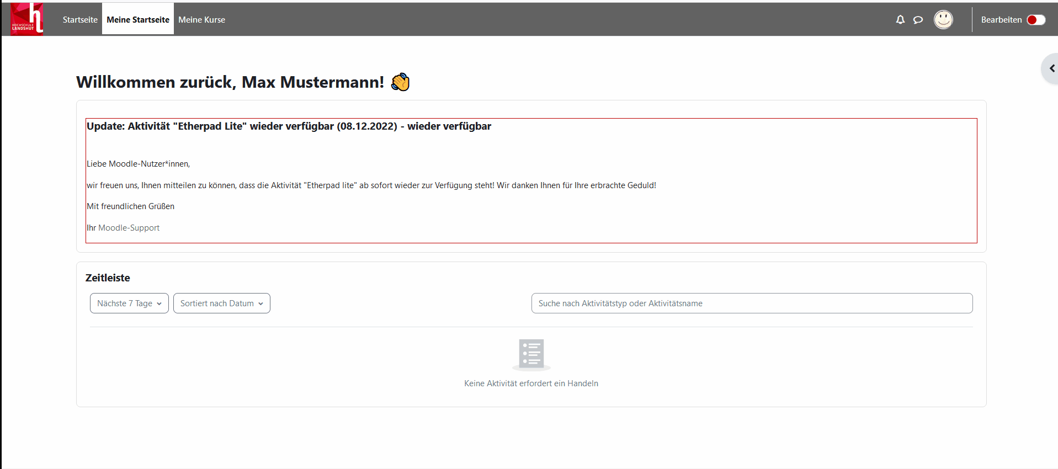The width and height of the screenshot is (1058, 469).
Task: Click the Bearbeiten label text
Action: (1001, 20)
